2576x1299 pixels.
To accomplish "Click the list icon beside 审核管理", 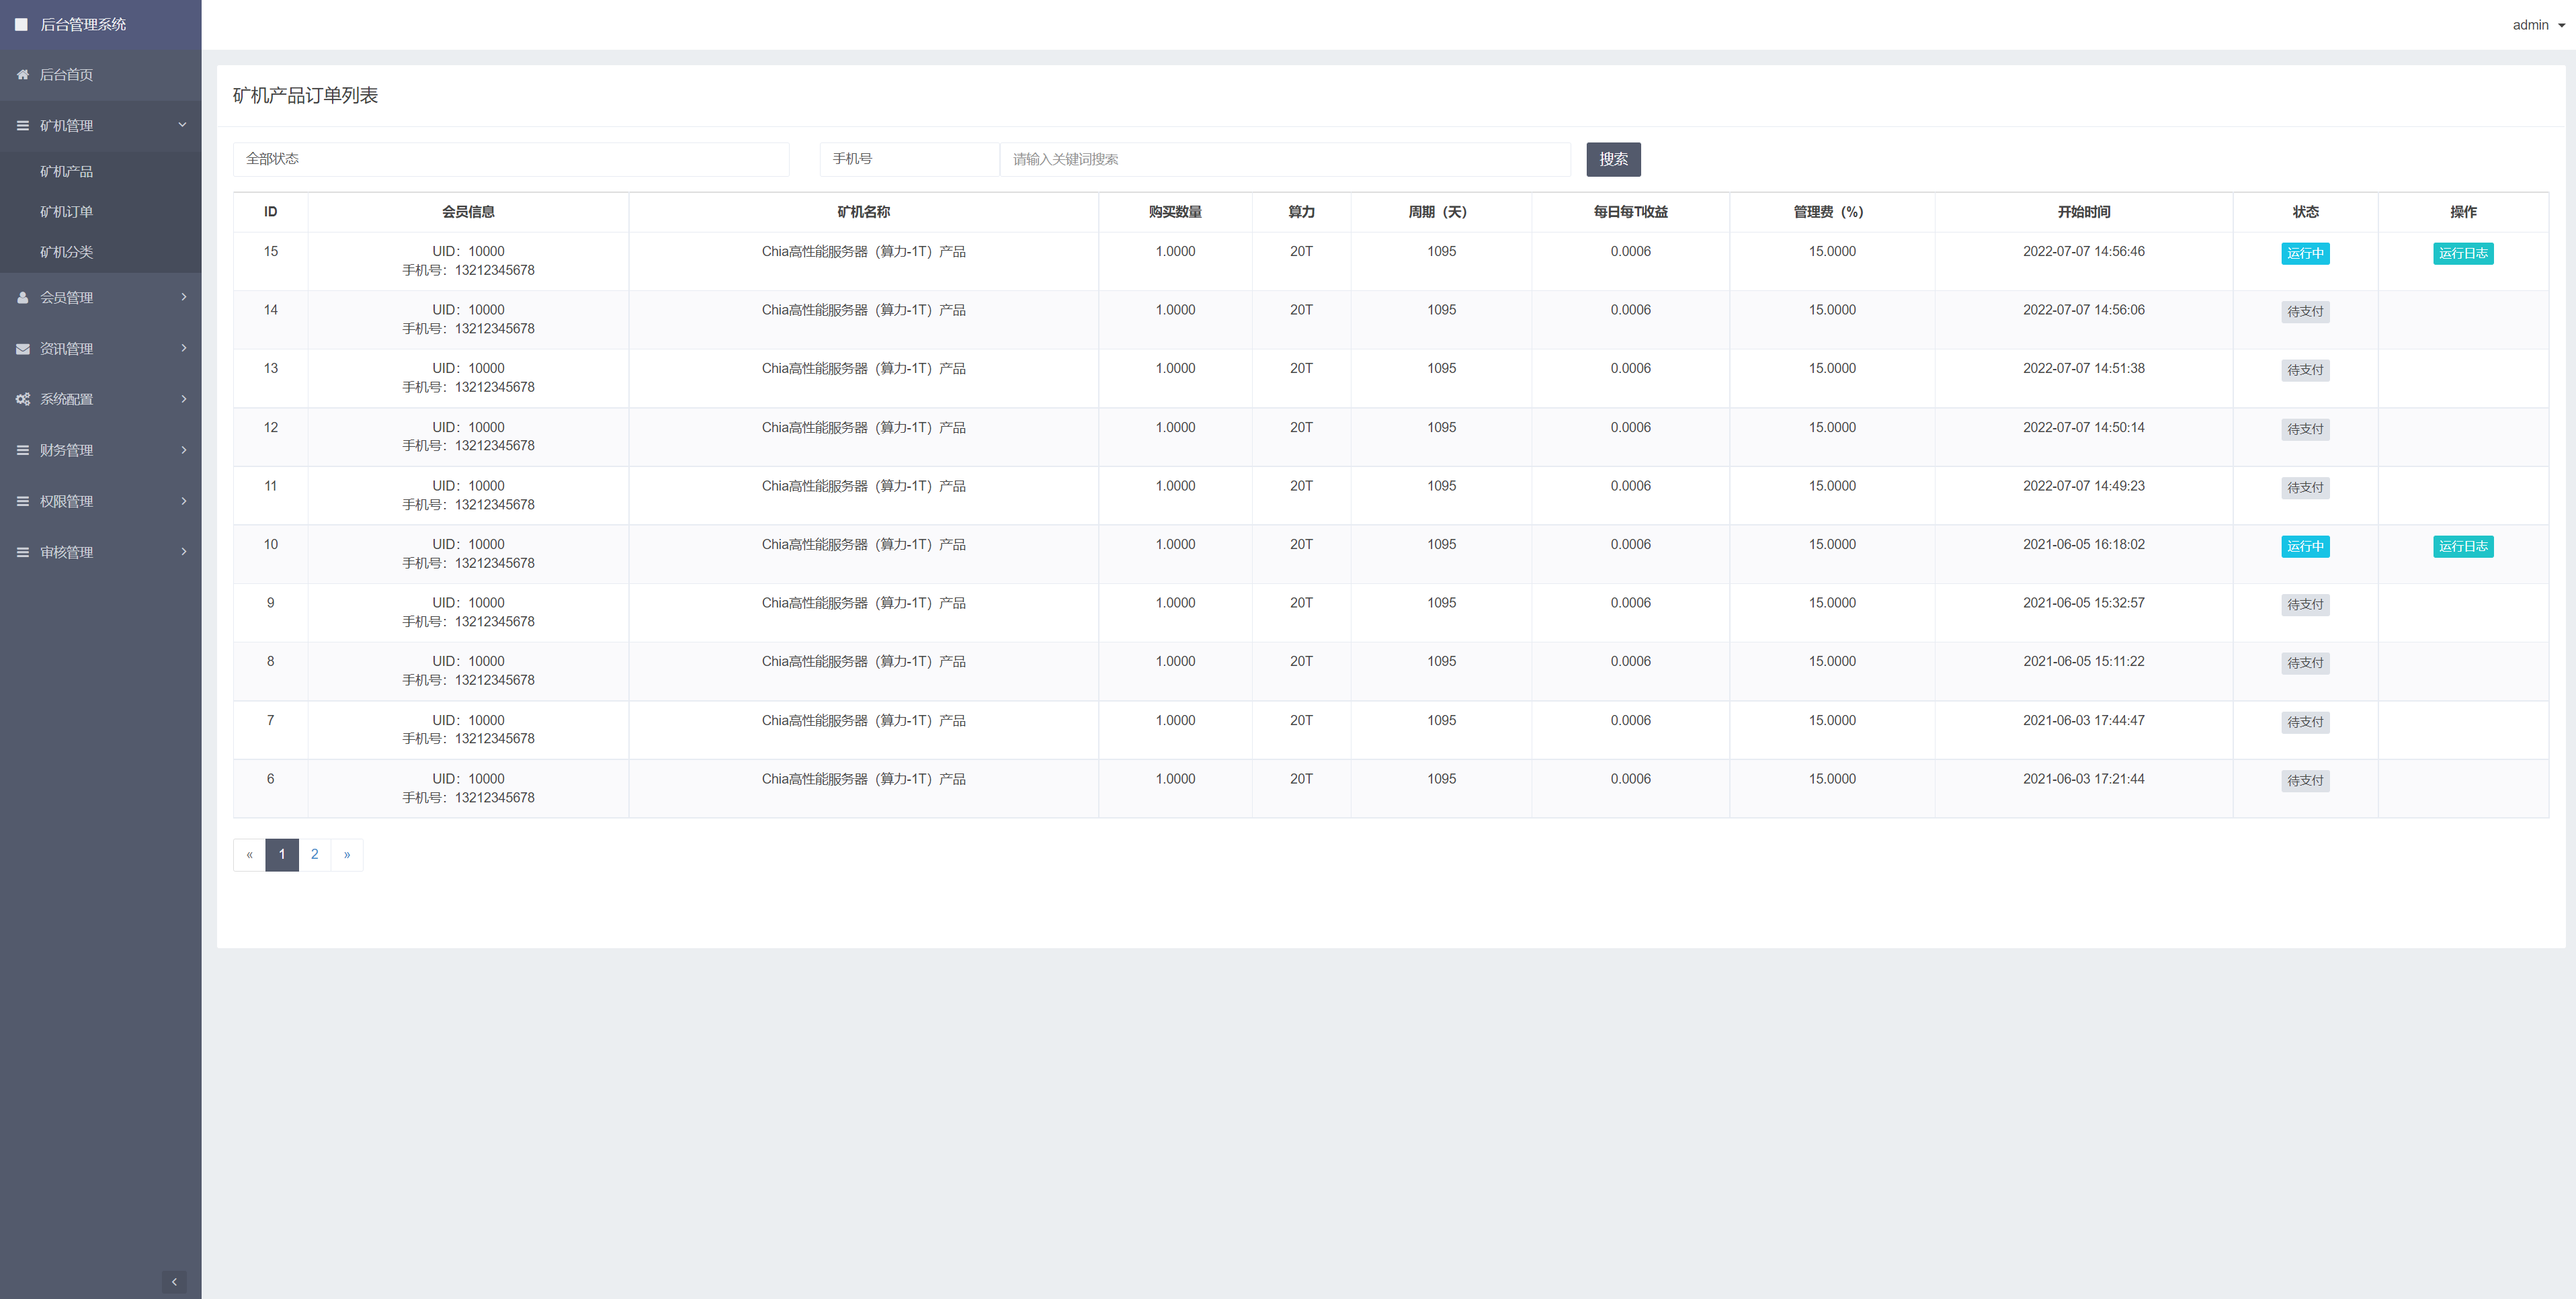I will (x=22, y=552).
